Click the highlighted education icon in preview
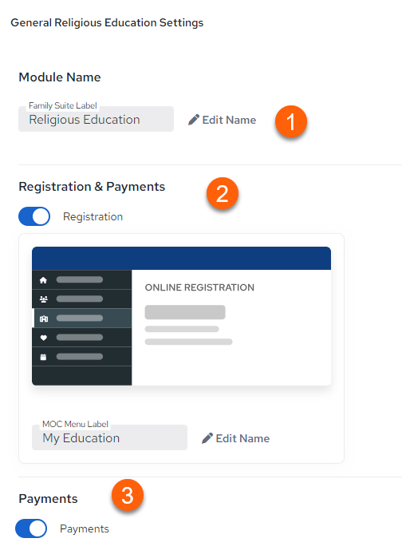402x558 pixels. pos(43,319)
